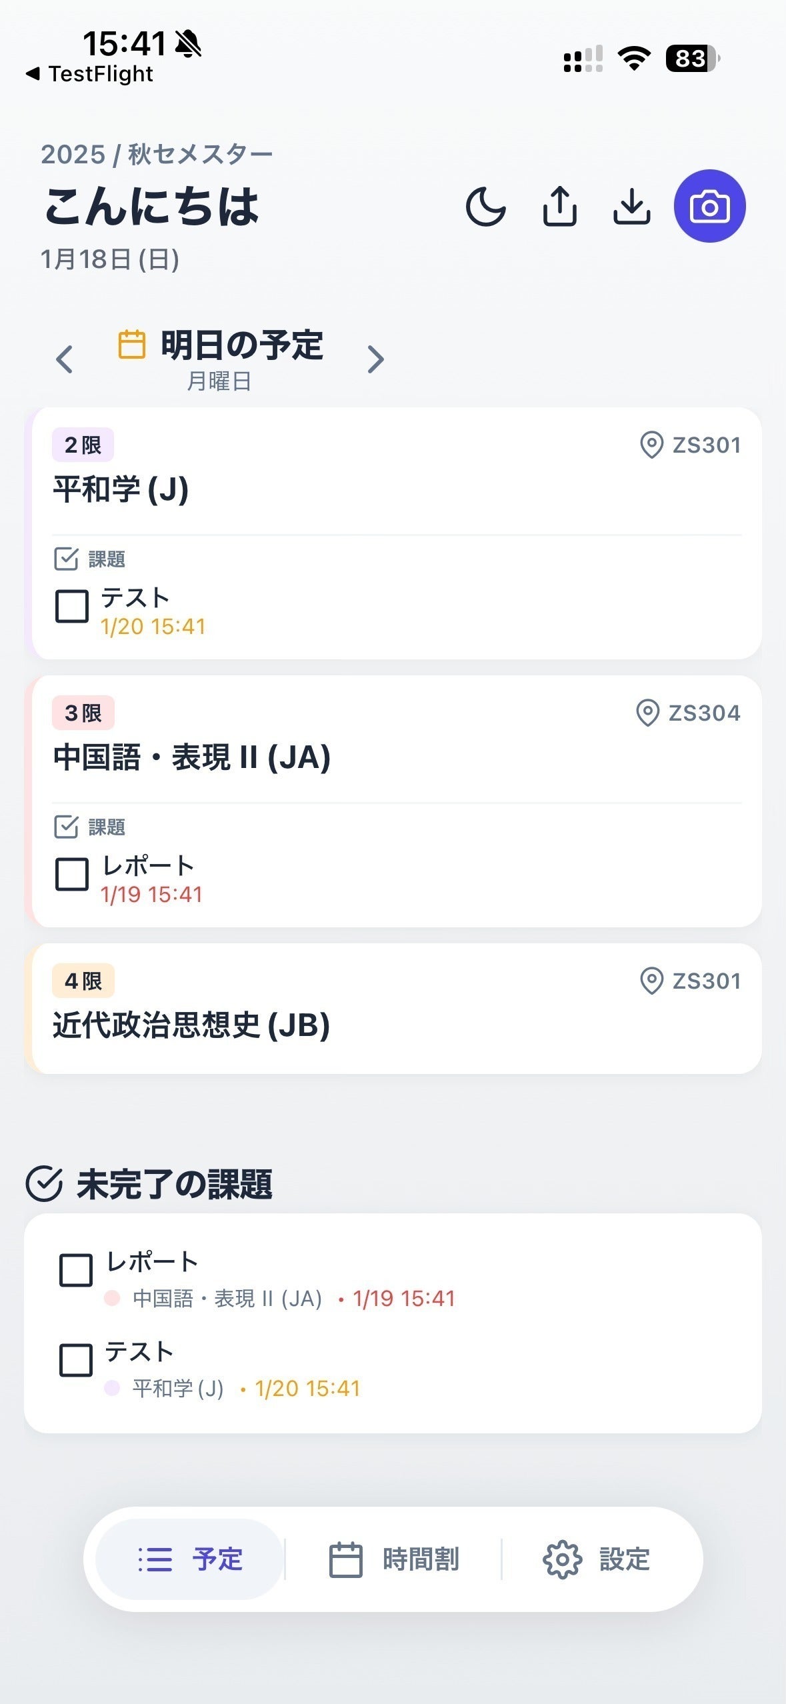The image size is (786, 1704).
Task: Open the camera scan button
Action: click(709, 206)
